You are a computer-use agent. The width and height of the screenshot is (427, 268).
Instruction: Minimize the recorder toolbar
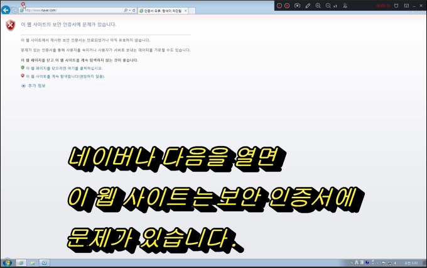tap(414, 6)
